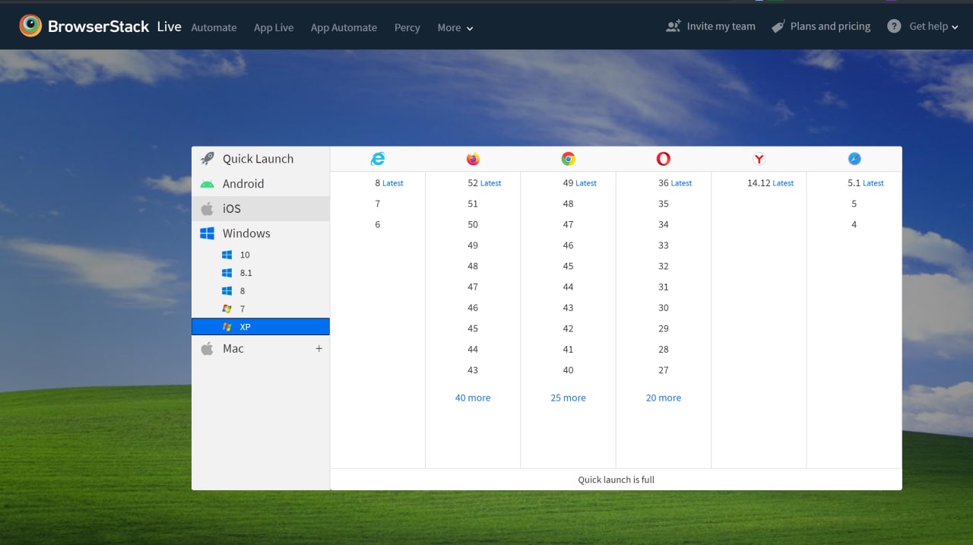The image size is (973, 545).
Task: Click the Windows 7 flag icon
Action: pyautogui.click(x=227, y=309)
